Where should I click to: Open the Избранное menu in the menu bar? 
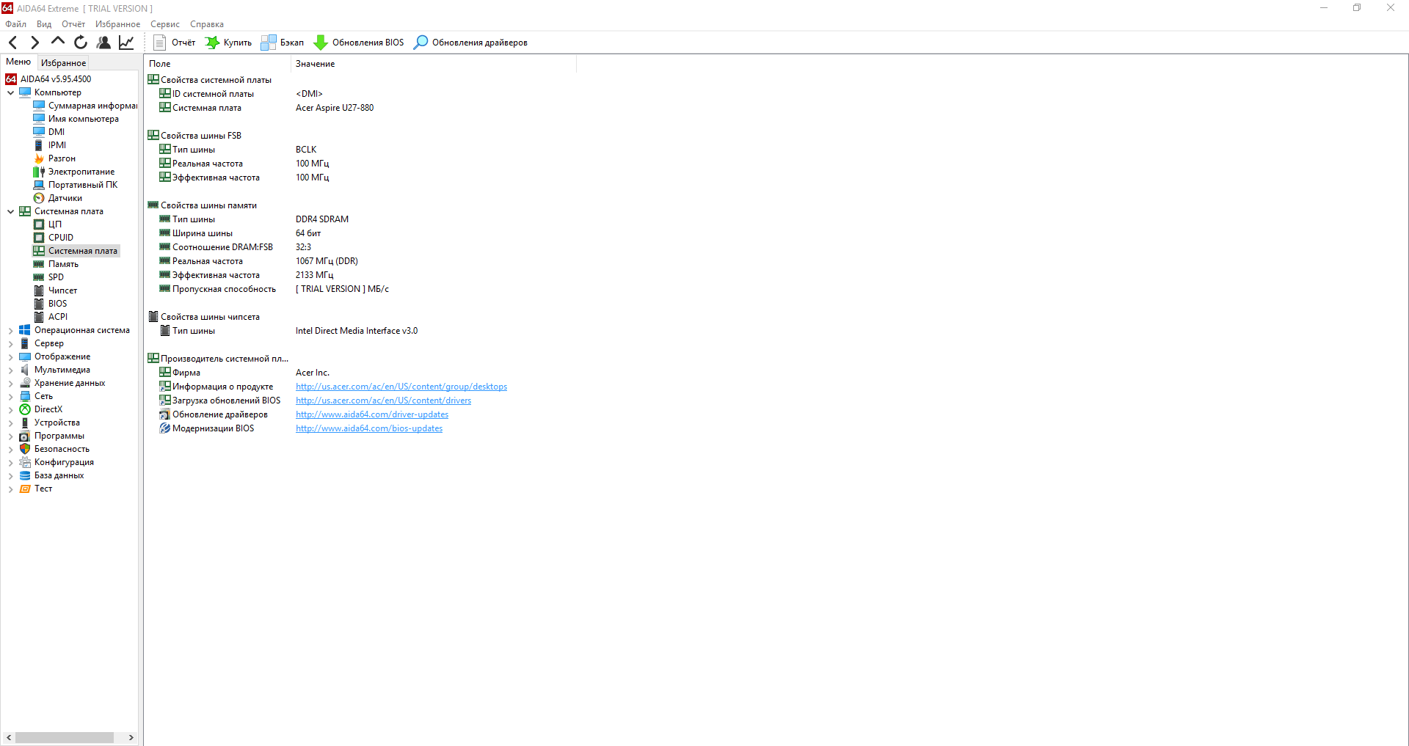[117, 24]
